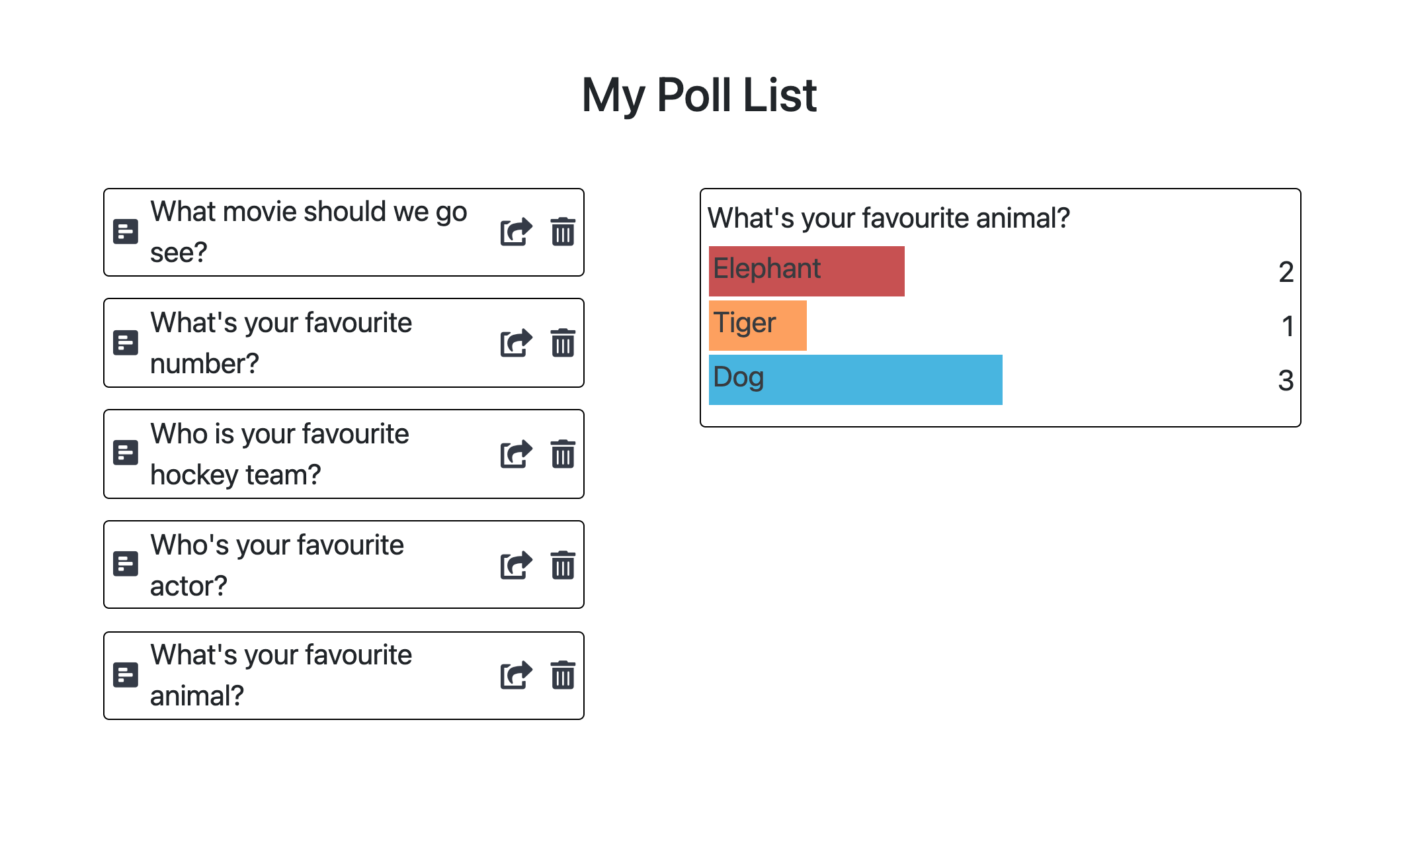The height and width of the screenshot is (855, 1406).
Task: Delete the favourite hockey team poll
Action: 563,454
